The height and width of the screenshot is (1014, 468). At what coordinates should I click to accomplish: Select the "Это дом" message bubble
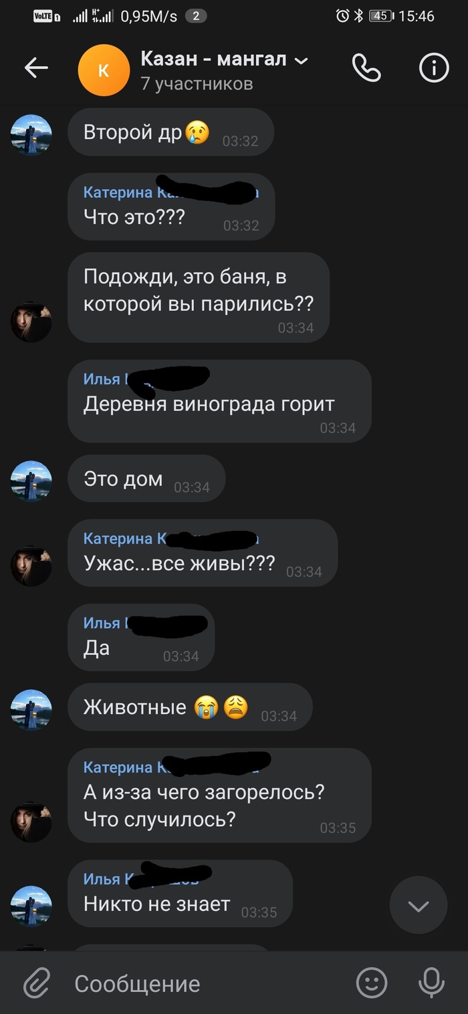(x=147, y=479)
